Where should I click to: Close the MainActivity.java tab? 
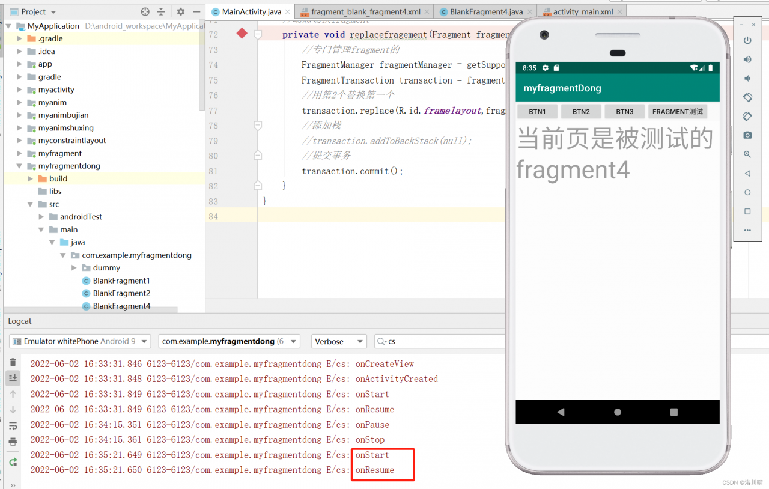[287, 11]
